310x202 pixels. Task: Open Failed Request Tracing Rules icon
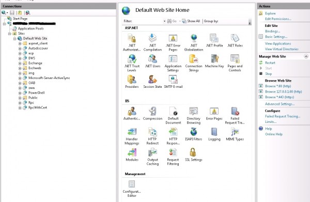pyautogui.click(x=235, y=115)
